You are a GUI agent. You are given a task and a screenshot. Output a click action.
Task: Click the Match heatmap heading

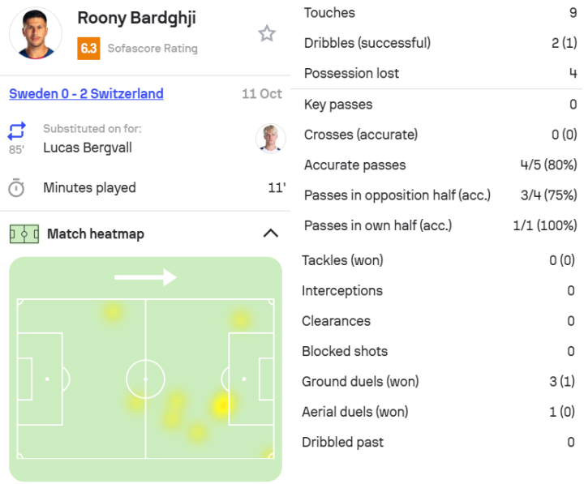click(x=95, y=234)
